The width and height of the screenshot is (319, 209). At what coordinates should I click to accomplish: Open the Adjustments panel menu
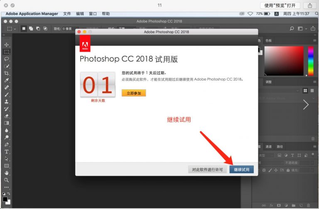pyautogui.click(x=314, y=82)
